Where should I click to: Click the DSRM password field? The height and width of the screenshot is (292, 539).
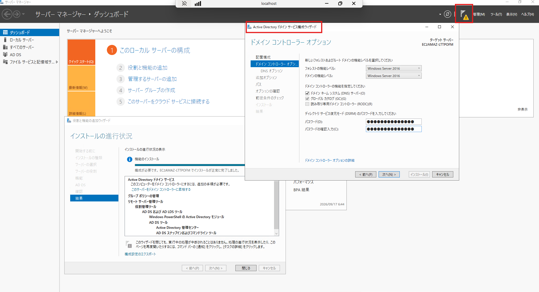point(394,122)
